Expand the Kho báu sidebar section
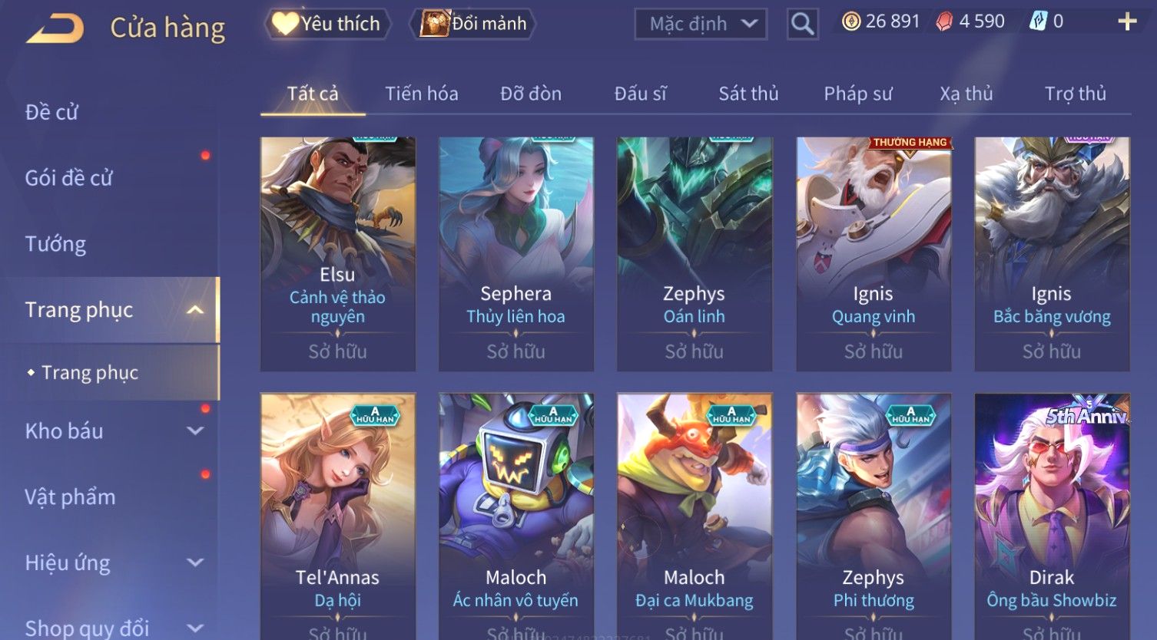The width and height of the screenshot is (1157, 640). 195,431
